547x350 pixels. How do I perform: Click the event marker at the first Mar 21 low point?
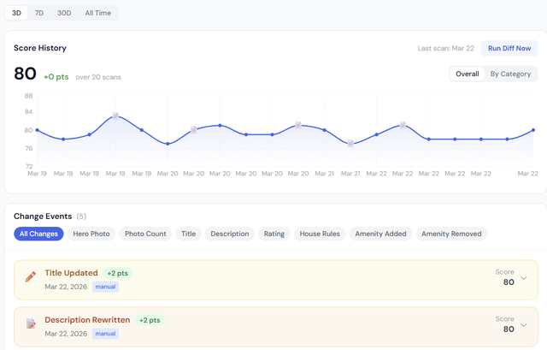[350, 144]
